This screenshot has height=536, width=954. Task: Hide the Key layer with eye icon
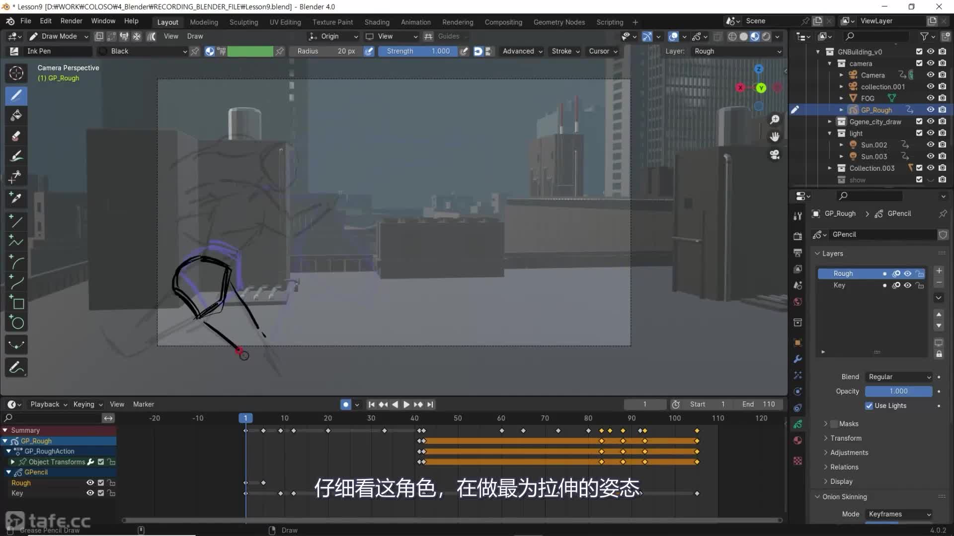[x=908, y=285]
